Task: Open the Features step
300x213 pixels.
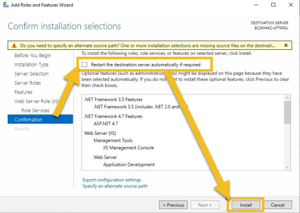Action: [x=23, y=92]
